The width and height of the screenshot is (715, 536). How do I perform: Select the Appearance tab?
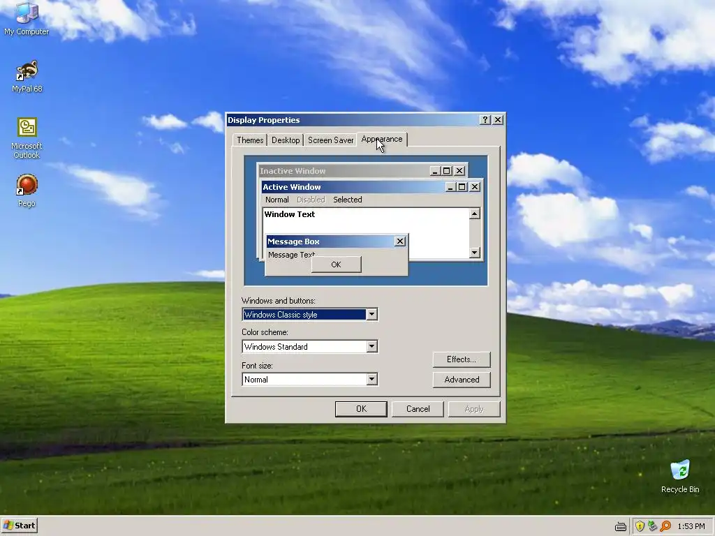click(x=382, y=139)
